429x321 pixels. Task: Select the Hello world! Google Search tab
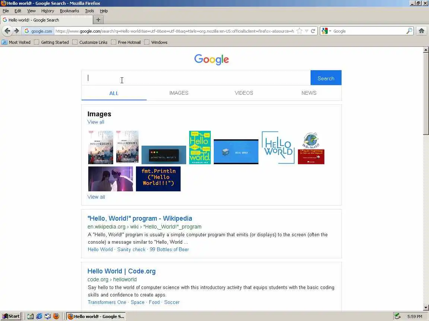pos(47,20)
